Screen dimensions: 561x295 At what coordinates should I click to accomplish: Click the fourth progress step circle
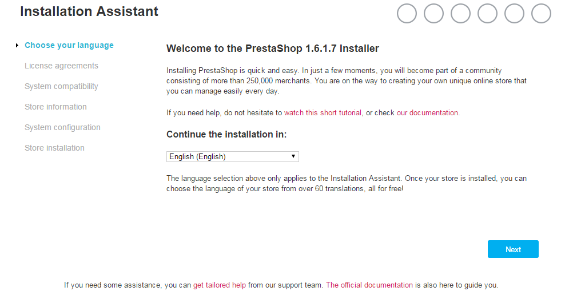[x=487, y=14]
